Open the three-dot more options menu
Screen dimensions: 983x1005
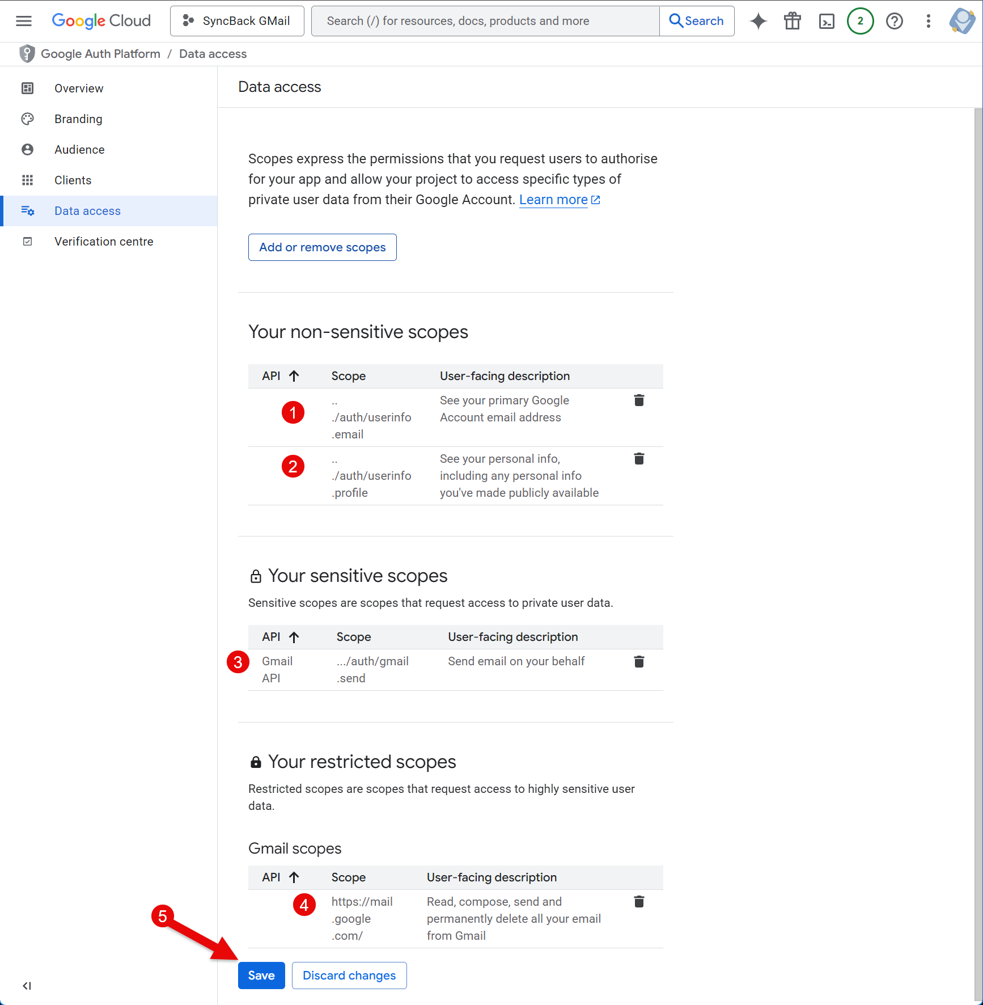point(928,21)
